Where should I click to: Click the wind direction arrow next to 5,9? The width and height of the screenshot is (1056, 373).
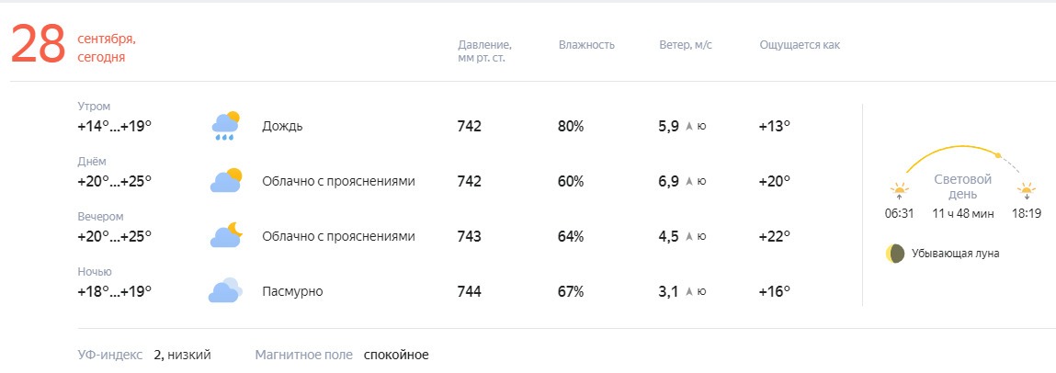click(x=689, y=126)
